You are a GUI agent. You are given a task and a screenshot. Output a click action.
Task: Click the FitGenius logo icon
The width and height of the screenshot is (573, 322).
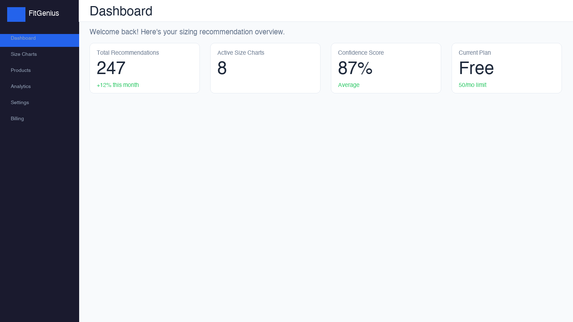coord(16,14)
